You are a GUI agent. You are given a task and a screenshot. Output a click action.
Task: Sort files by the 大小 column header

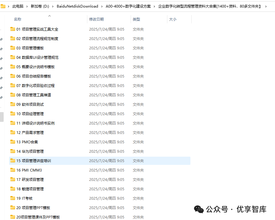tap(173, 19)
